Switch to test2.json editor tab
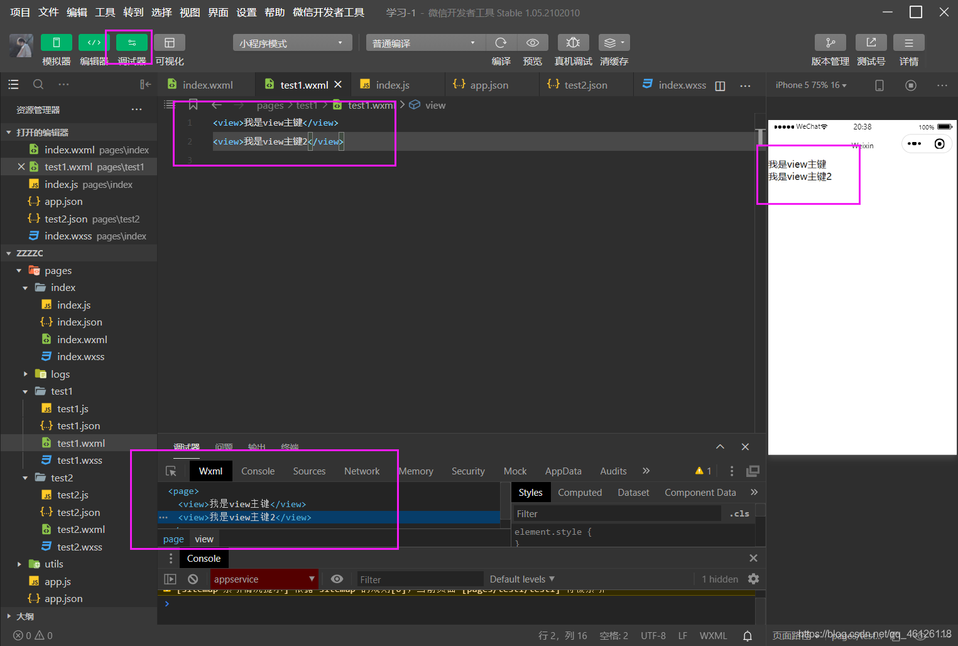Screen dimensions: 958x646 coord(585,85)
